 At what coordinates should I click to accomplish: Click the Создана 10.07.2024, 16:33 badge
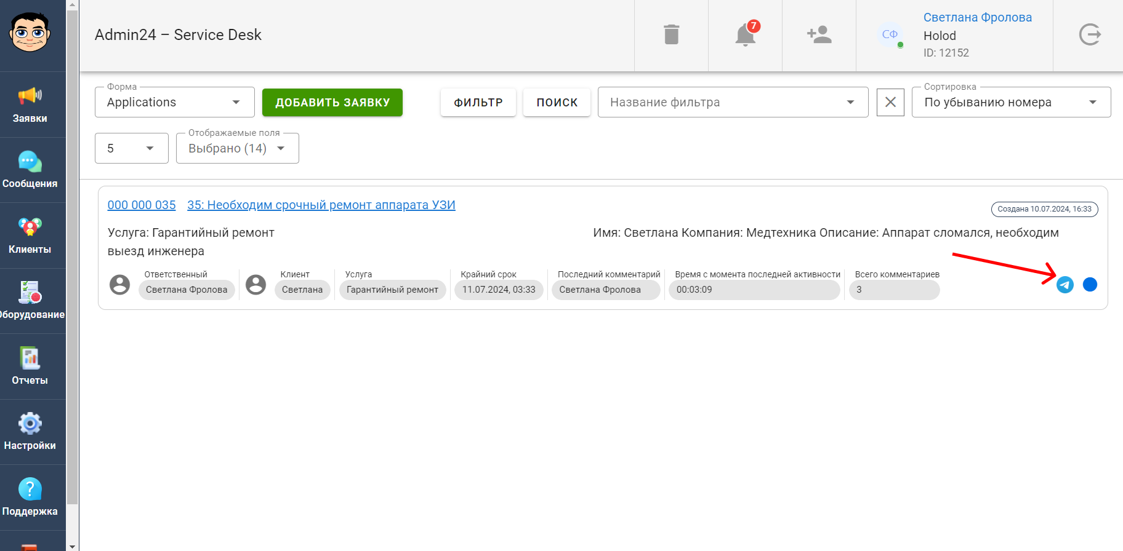click(1045, 209)
